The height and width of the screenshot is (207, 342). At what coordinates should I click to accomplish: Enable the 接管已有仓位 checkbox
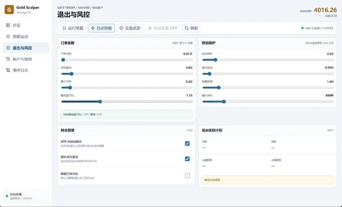click(x=187, y=176)
